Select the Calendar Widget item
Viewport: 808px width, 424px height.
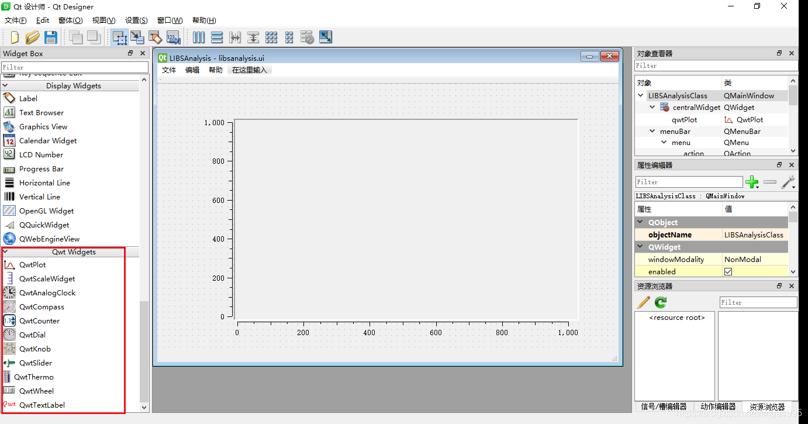click(x=48, y=141)
